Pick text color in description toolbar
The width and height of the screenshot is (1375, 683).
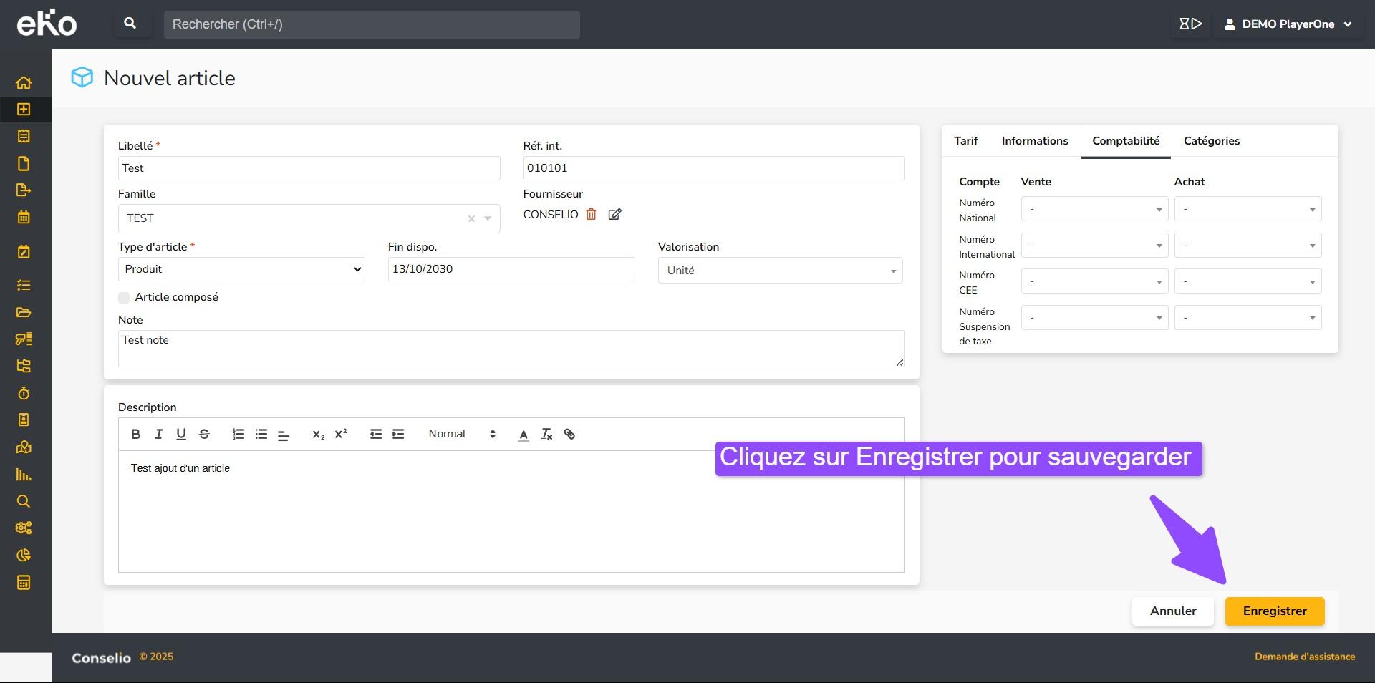[524, 434]
